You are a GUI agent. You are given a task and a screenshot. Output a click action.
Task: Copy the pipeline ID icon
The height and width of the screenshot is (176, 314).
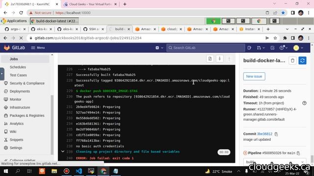point(298,153)
